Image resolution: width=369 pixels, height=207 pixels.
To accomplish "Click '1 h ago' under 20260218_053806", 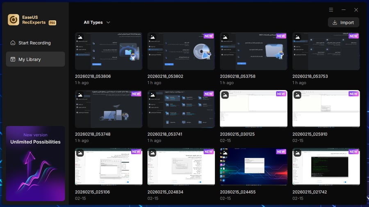I will (x=82, y=83).
